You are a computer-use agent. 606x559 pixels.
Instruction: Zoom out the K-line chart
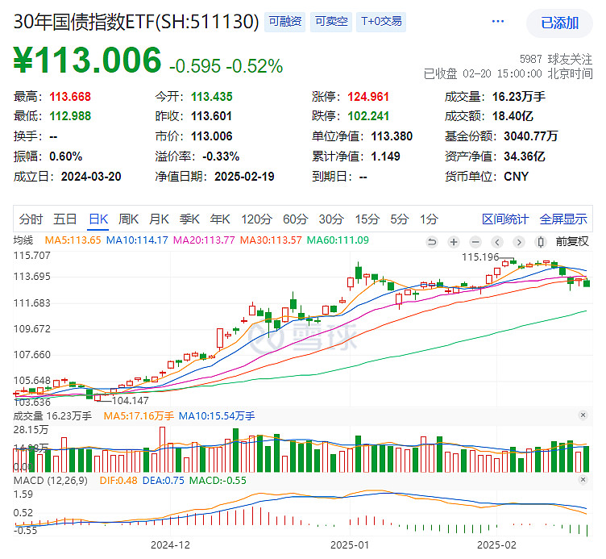click(476, 241)
